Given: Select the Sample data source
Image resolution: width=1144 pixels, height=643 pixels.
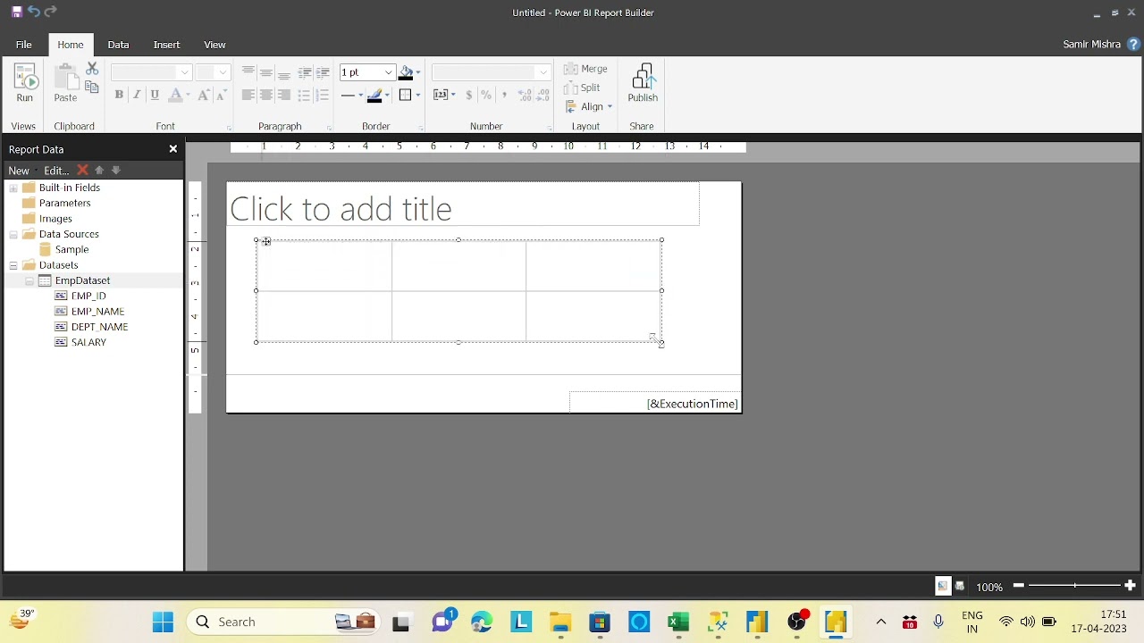Looking at the screenshot, I should tap(71, 250).
